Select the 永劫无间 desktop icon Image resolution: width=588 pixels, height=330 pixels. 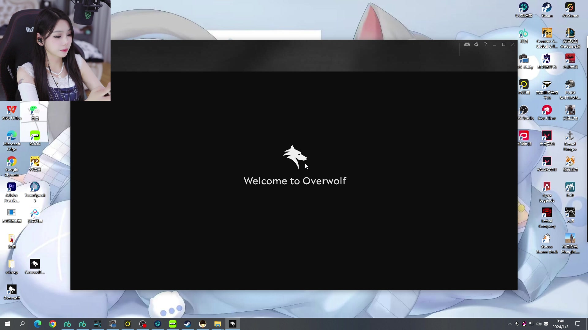point(570,61)
